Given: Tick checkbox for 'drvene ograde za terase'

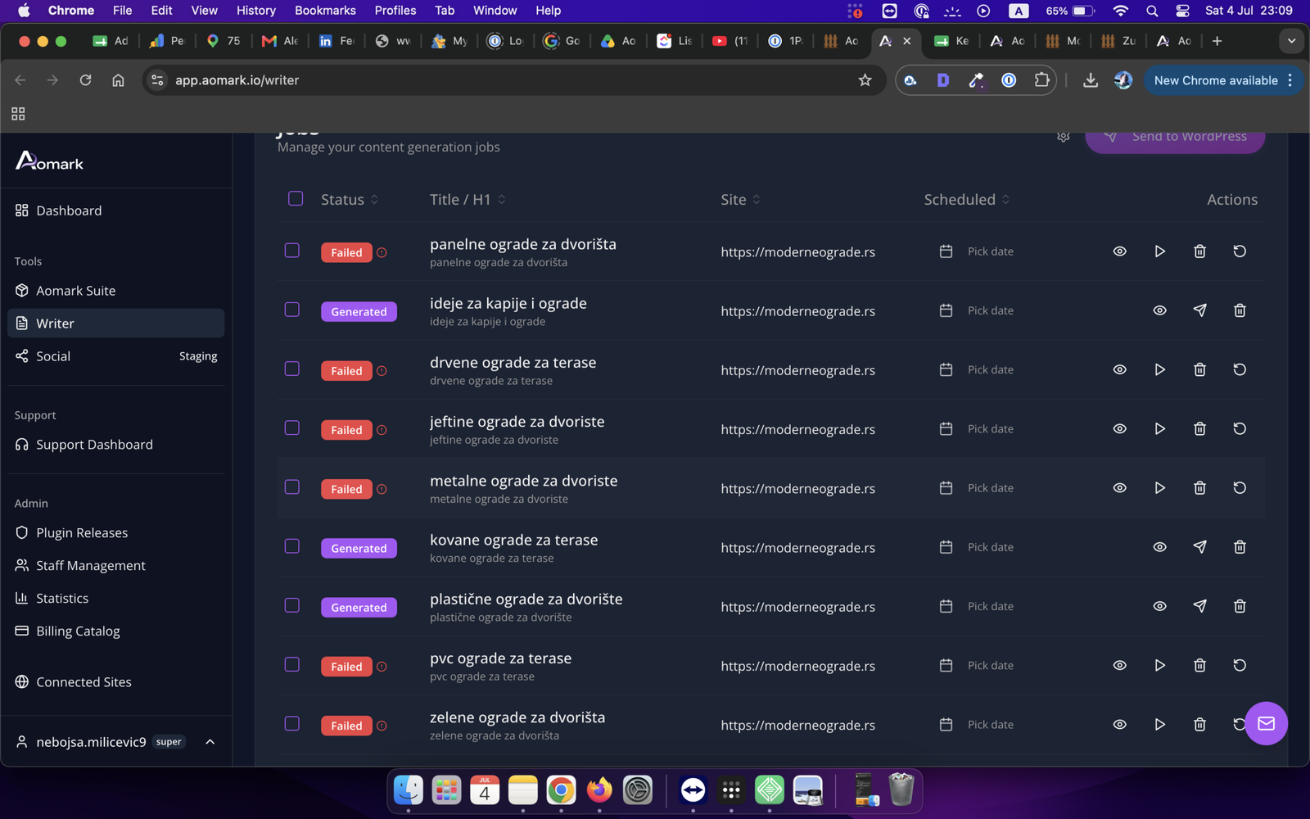Looking at the screenshot, I should 292,369.
